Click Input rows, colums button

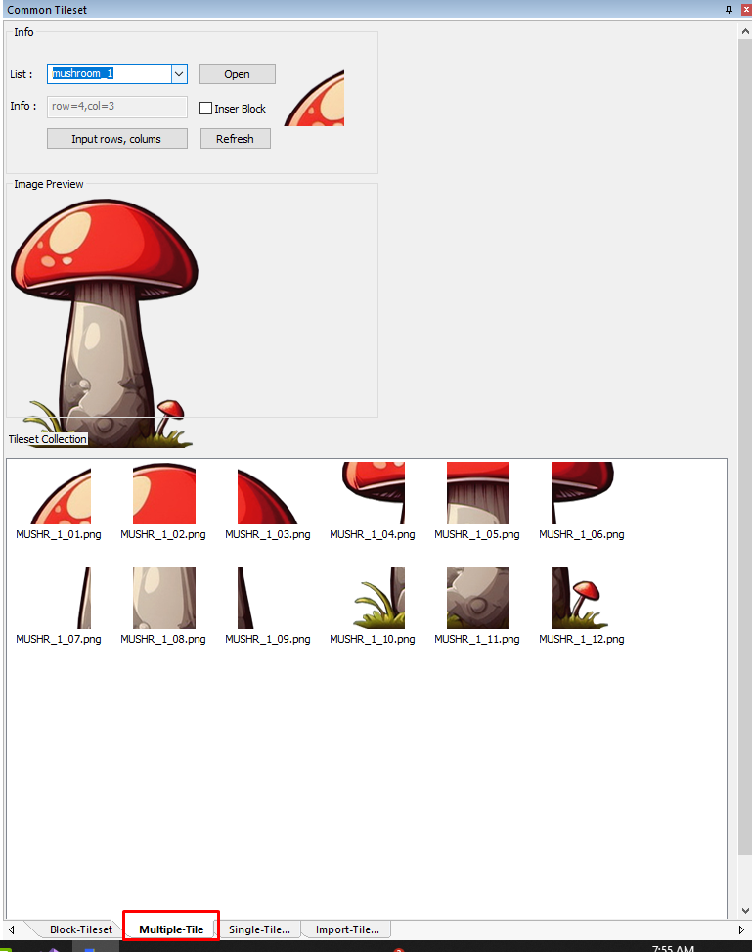pos(116,139)
